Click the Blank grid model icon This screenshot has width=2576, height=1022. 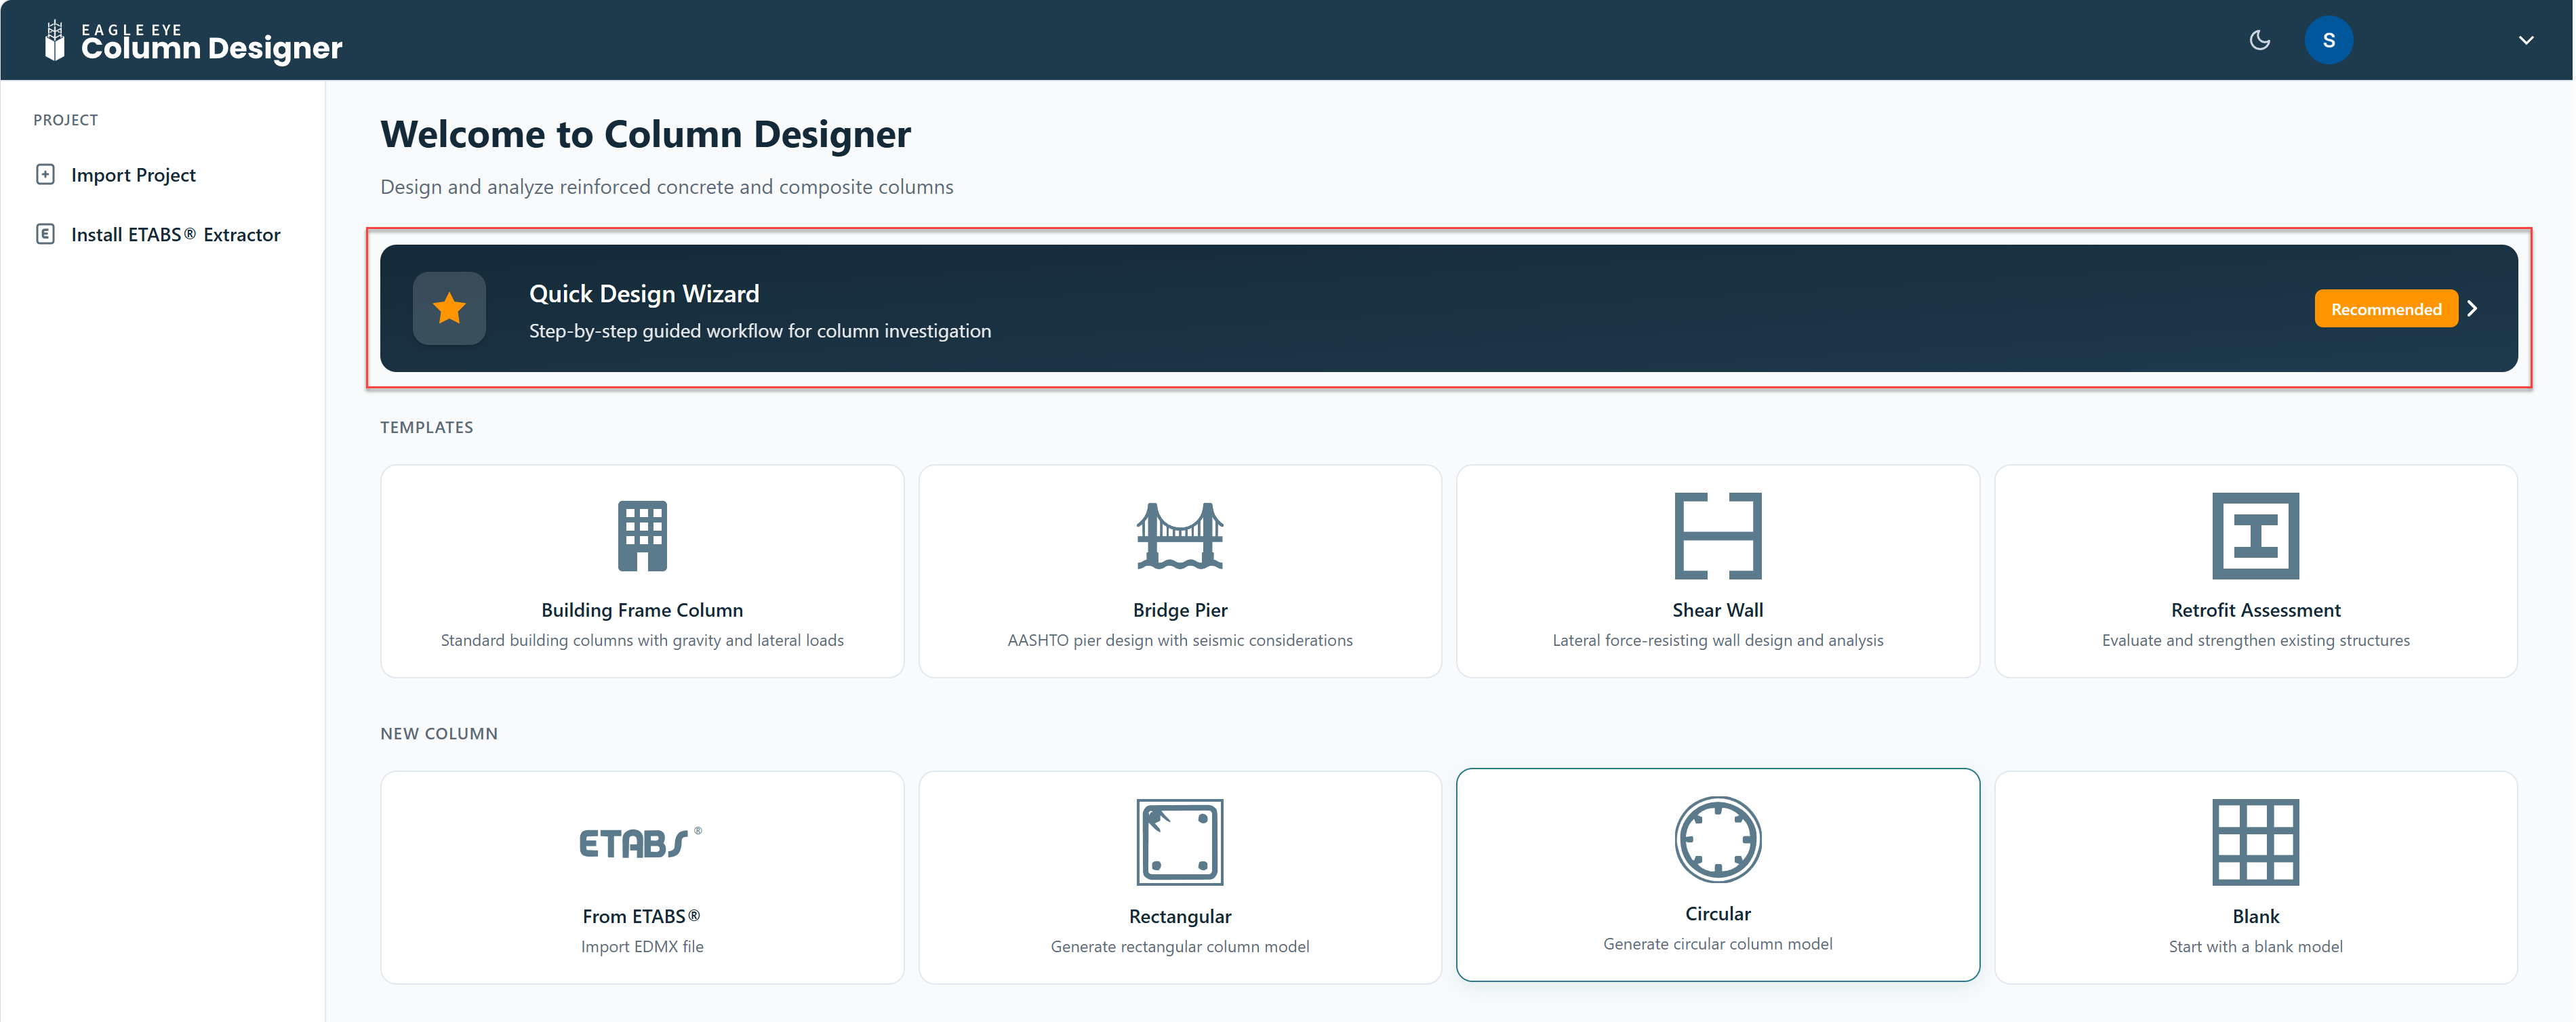coord(2255,842)
